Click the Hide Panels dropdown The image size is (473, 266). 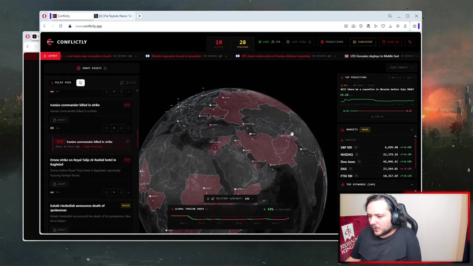click(x=401, y=67)
